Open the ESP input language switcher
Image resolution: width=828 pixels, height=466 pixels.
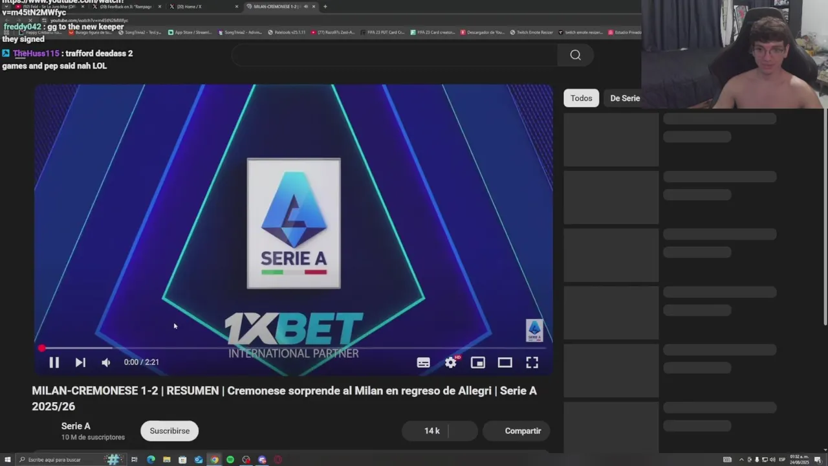coord(781,460)
